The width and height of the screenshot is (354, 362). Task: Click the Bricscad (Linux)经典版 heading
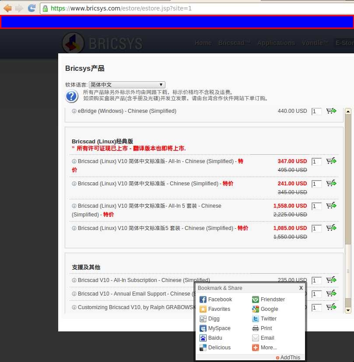point(102,141)
